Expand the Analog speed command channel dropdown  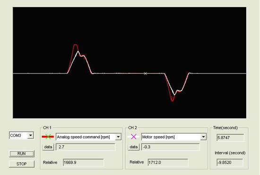coord(118,137)
